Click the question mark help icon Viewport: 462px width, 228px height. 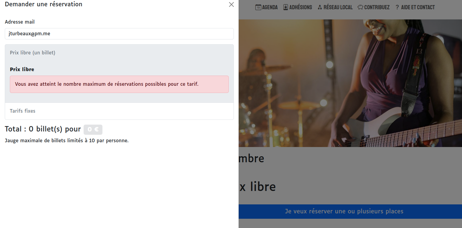tap(397, 7)
